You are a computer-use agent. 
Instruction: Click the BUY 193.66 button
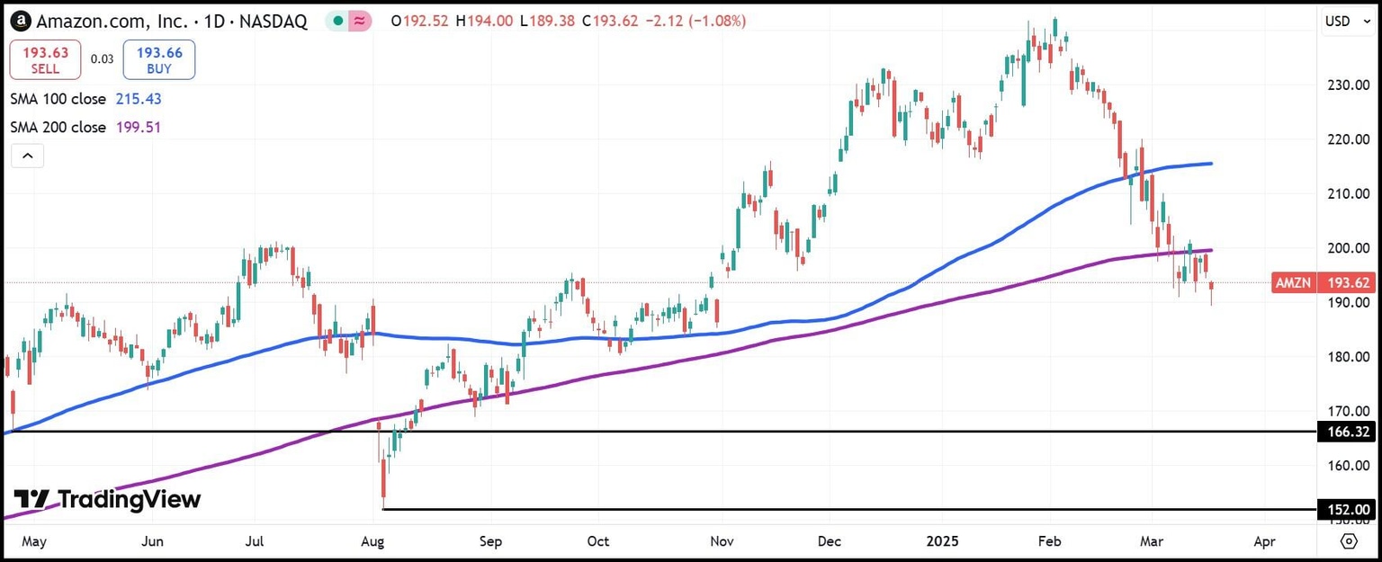tap(159, 60)
